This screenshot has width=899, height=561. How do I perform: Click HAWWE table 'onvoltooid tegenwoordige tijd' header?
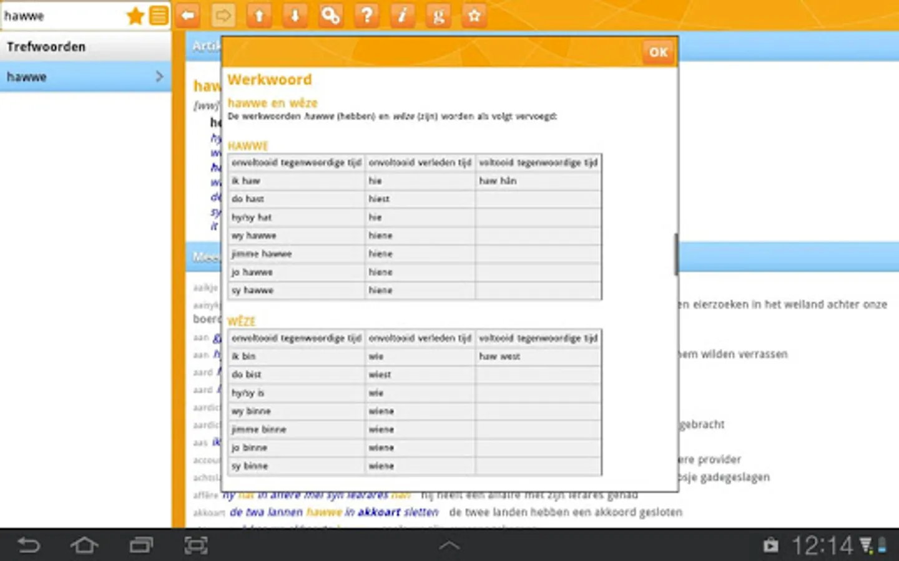297,163
